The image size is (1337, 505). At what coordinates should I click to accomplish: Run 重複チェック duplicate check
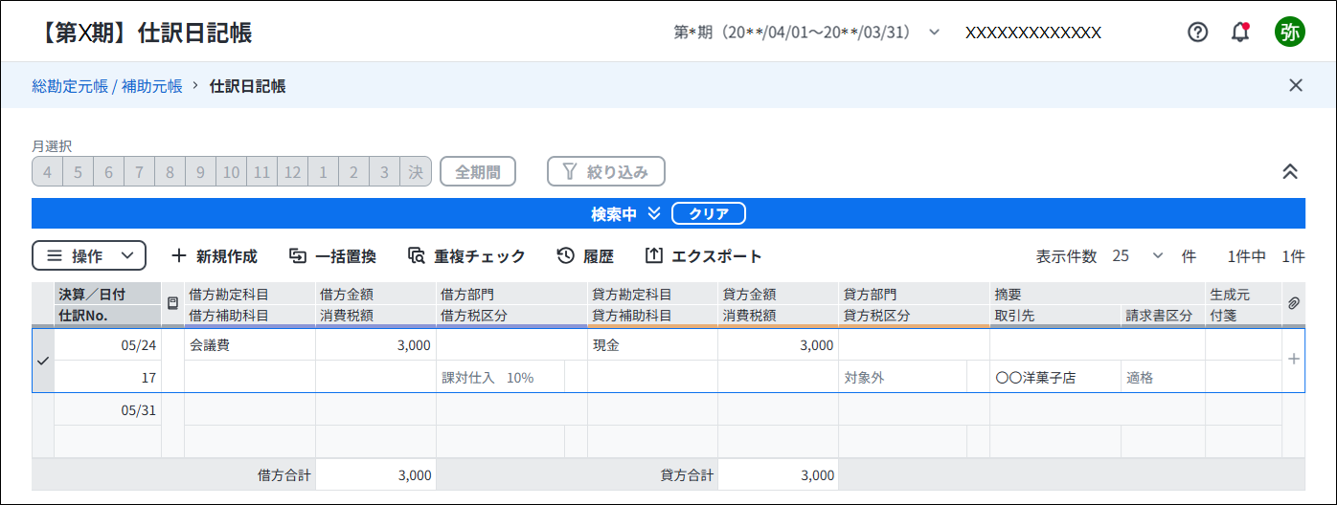pyautogui.click(x=466, y=256)
